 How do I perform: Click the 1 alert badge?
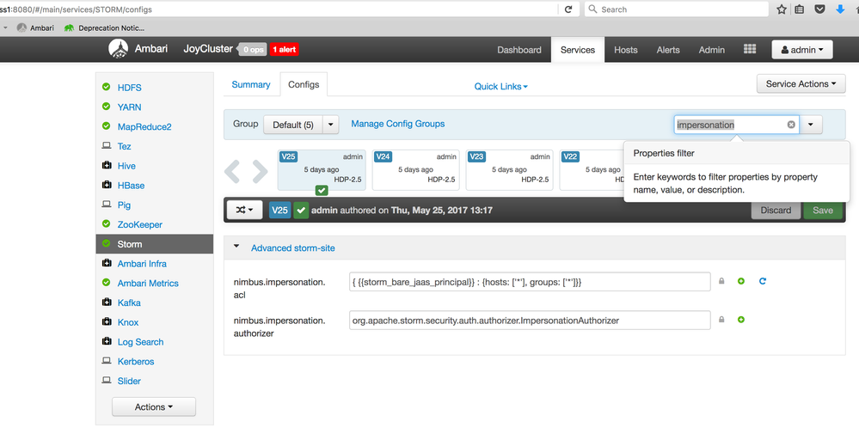tap(285, 49)
